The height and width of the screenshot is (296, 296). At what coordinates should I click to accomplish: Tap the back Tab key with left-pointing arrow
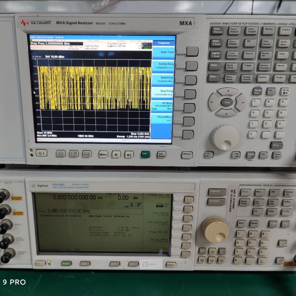pos(209,154)
